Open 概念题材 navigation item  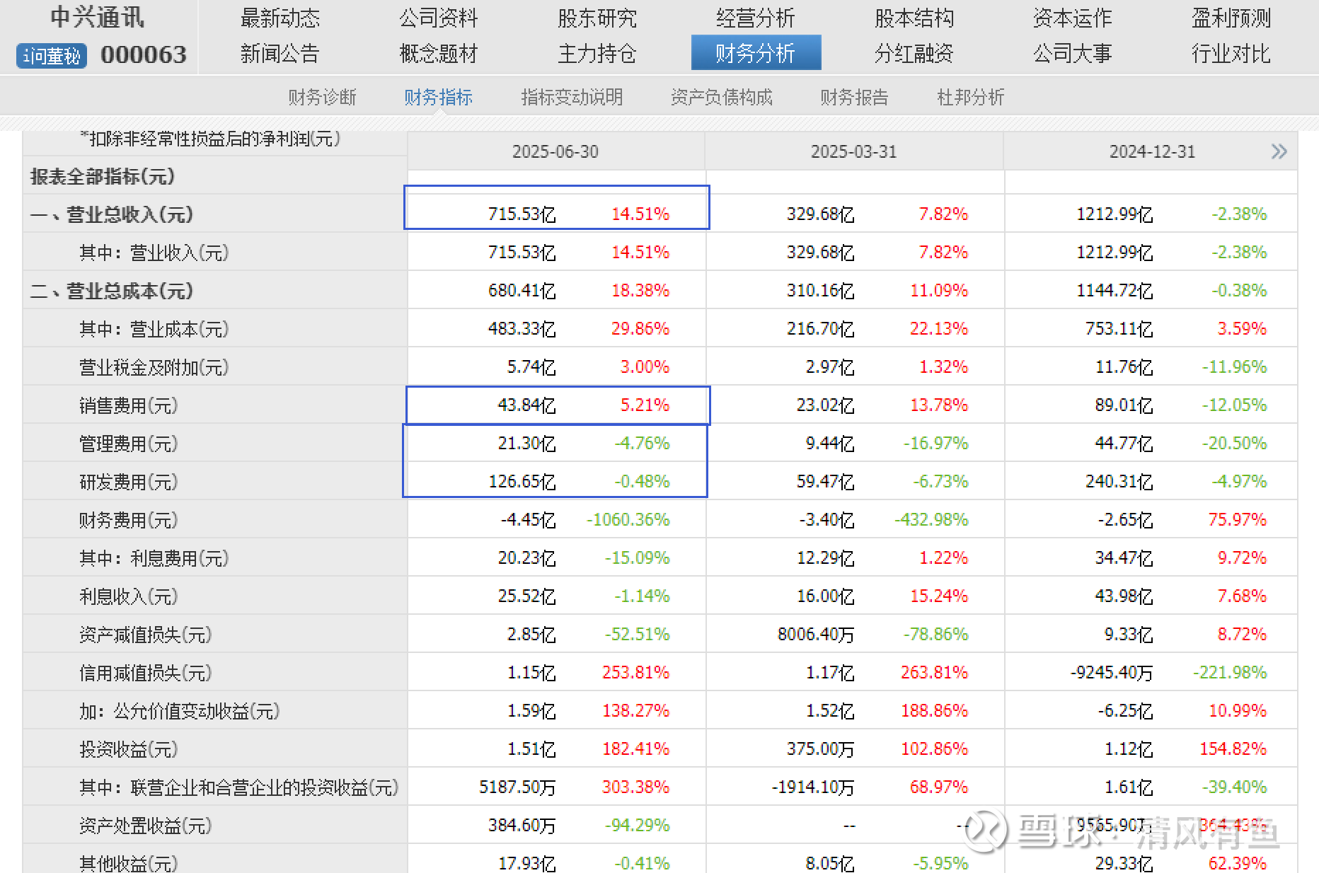point(439,54)
